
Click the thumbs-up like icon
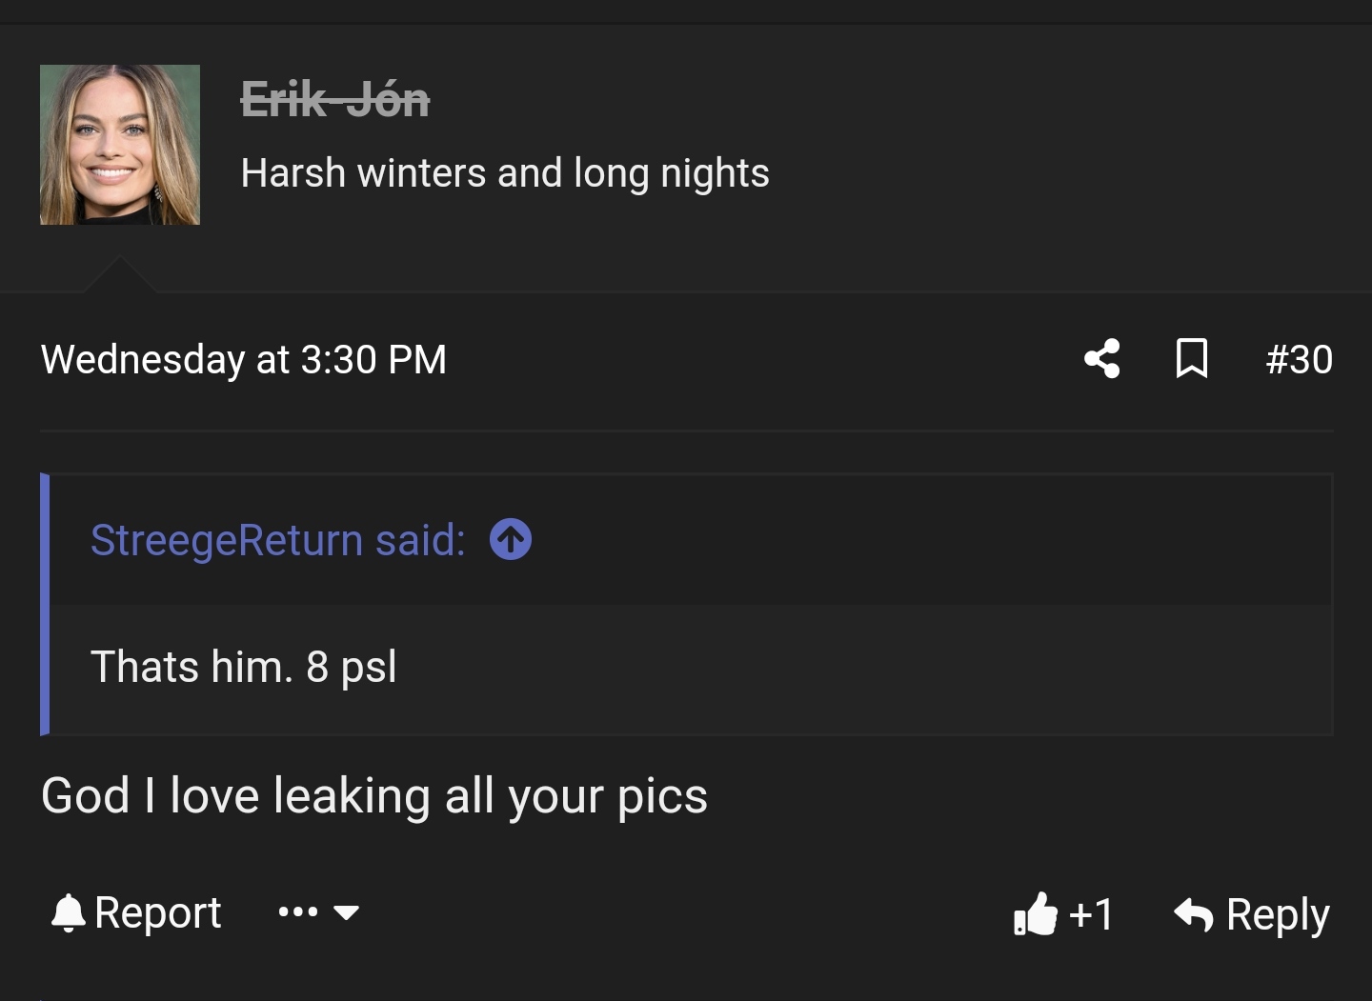tap(1036, 913)
